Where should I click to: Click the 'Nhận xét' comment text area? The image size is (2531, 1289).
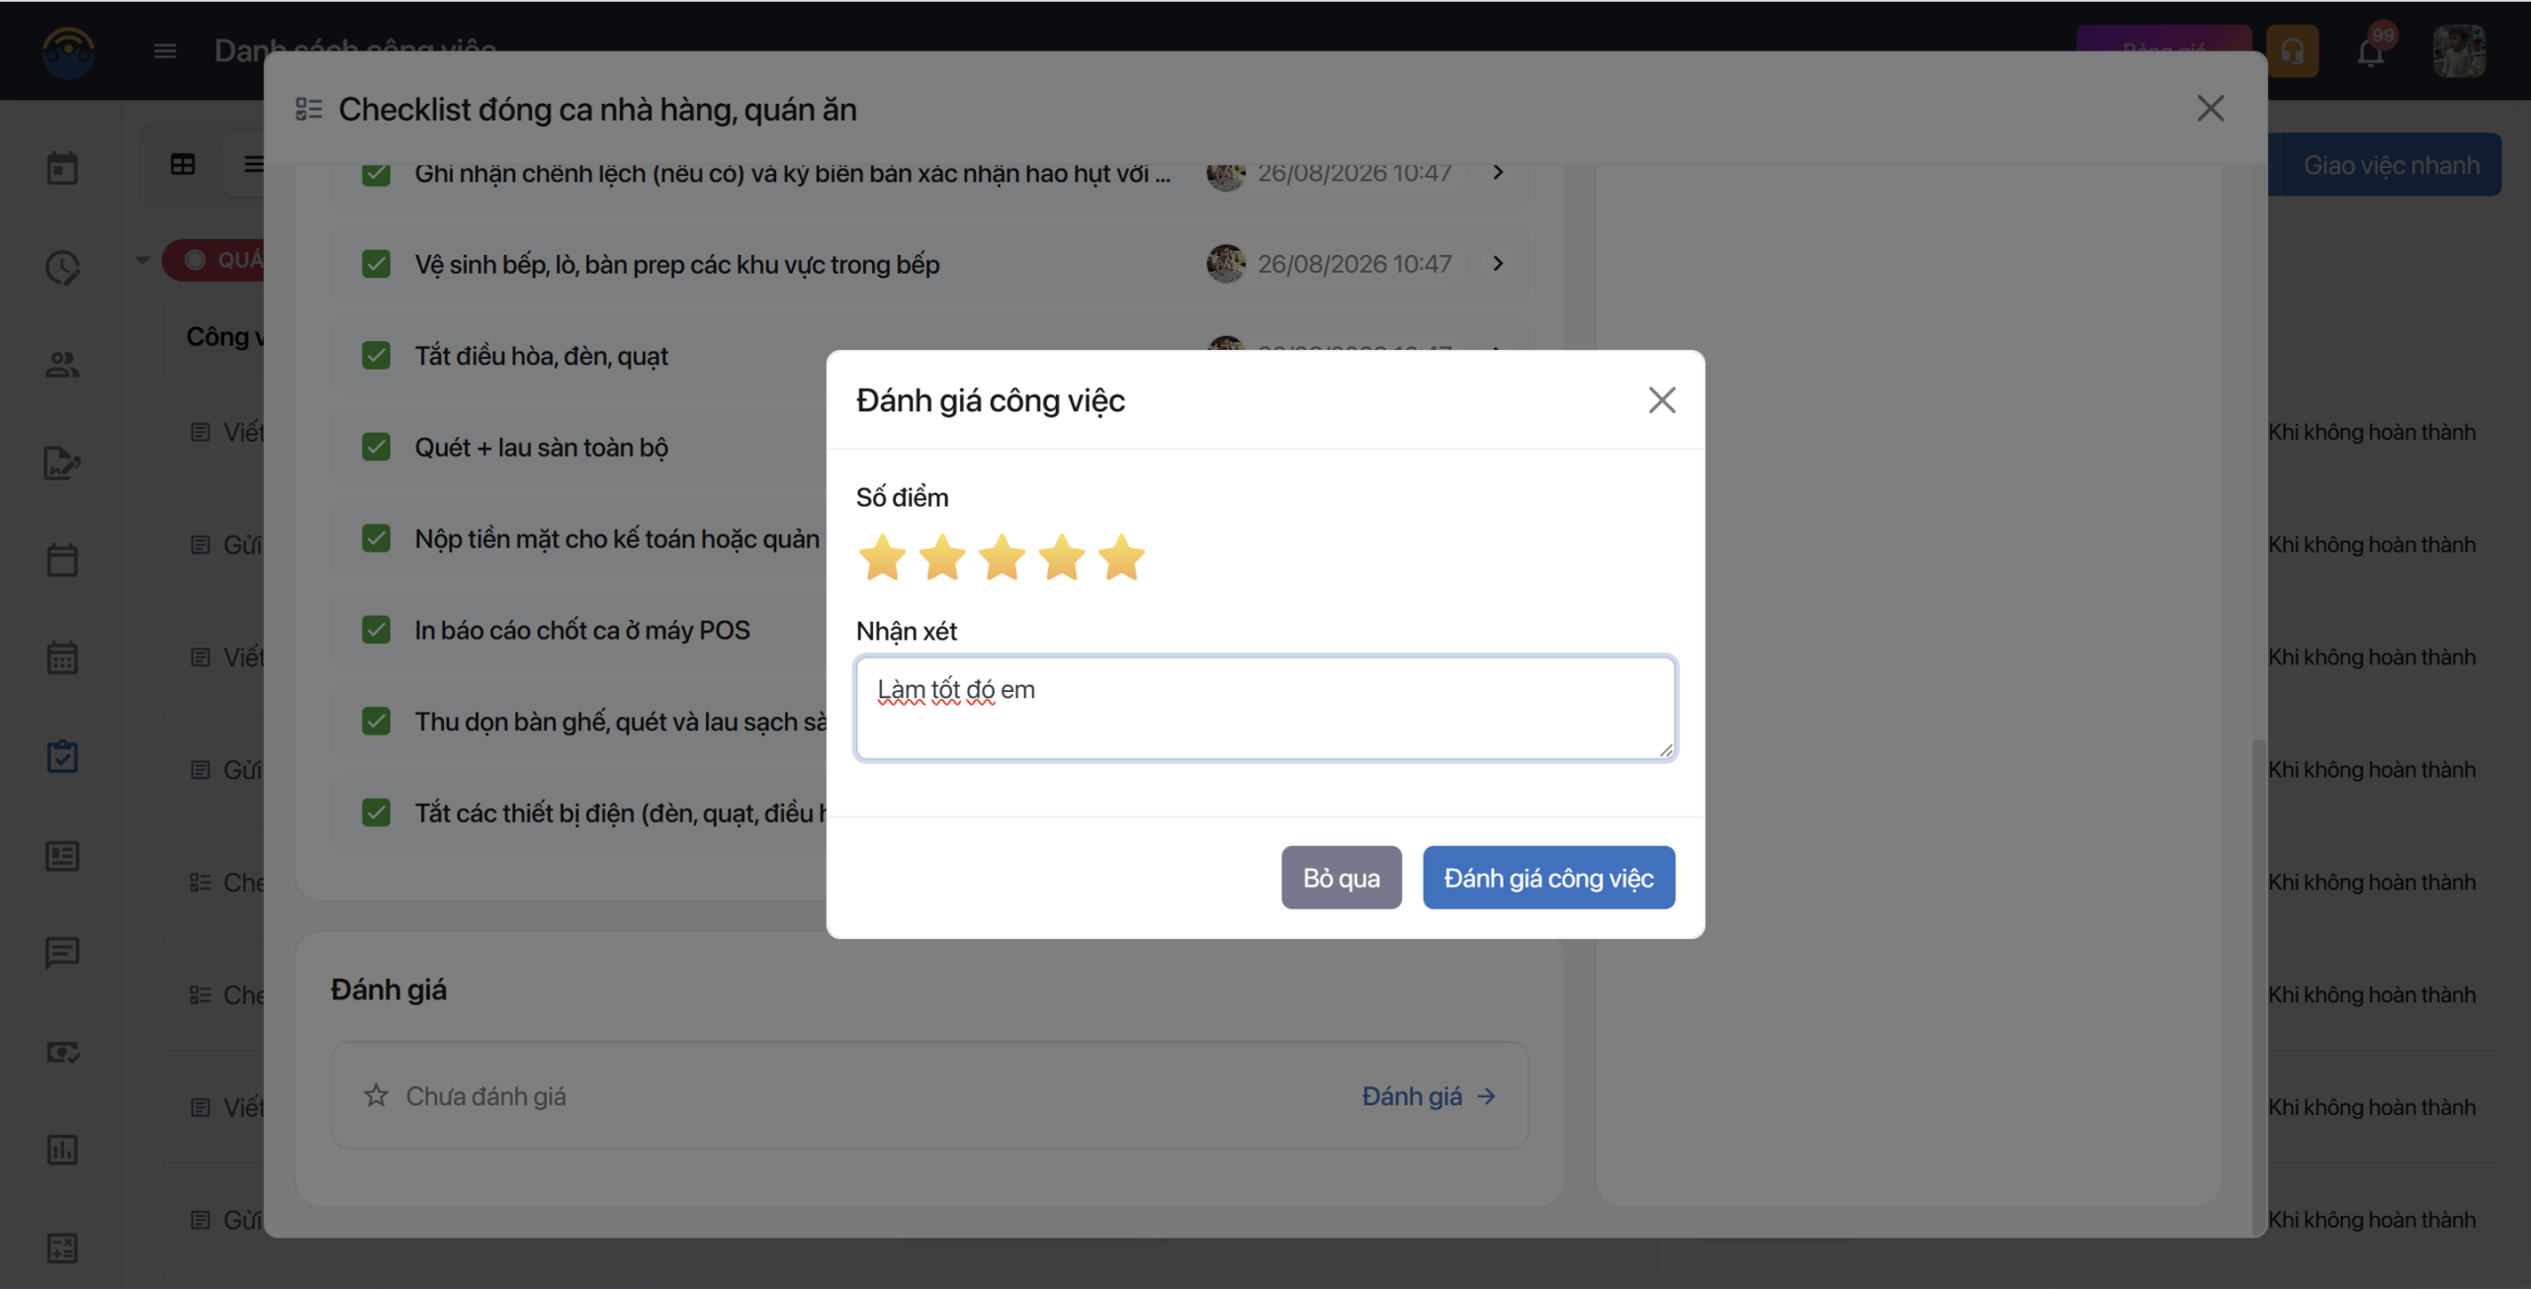(1265, 708)
